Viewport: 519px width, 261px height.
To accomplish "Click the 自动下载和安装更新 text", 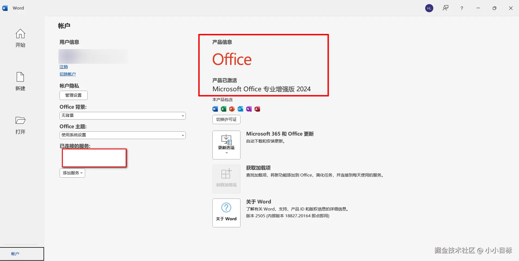I will click(265, 141).
